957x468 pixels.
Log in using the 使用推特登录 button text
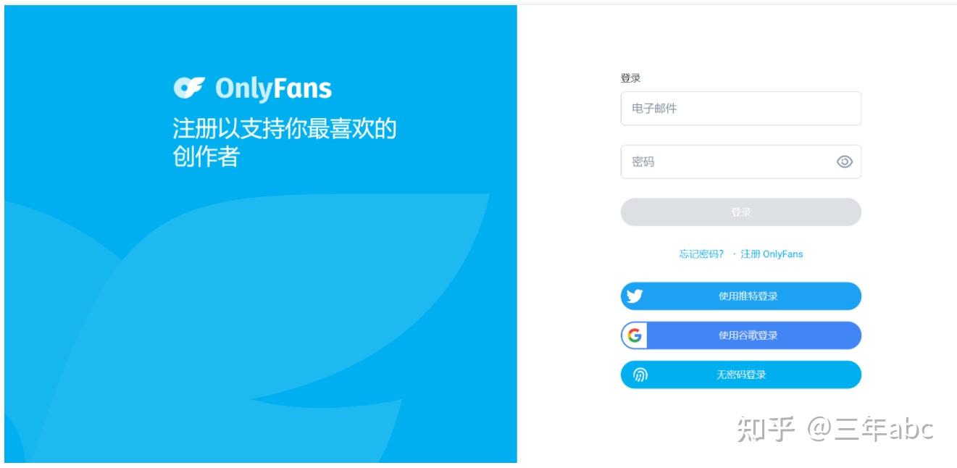click(x=748, y=296)
